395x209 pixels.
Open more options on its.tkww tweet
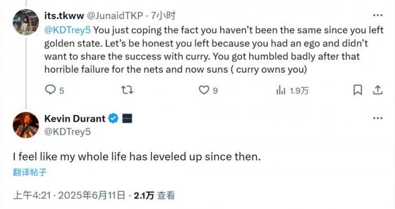tap(378, 15)
